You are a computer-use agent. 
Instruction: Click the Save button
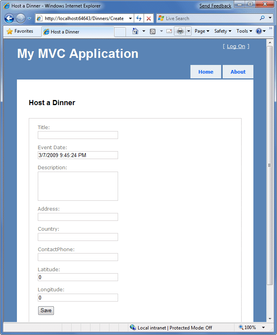coord(46,311)
